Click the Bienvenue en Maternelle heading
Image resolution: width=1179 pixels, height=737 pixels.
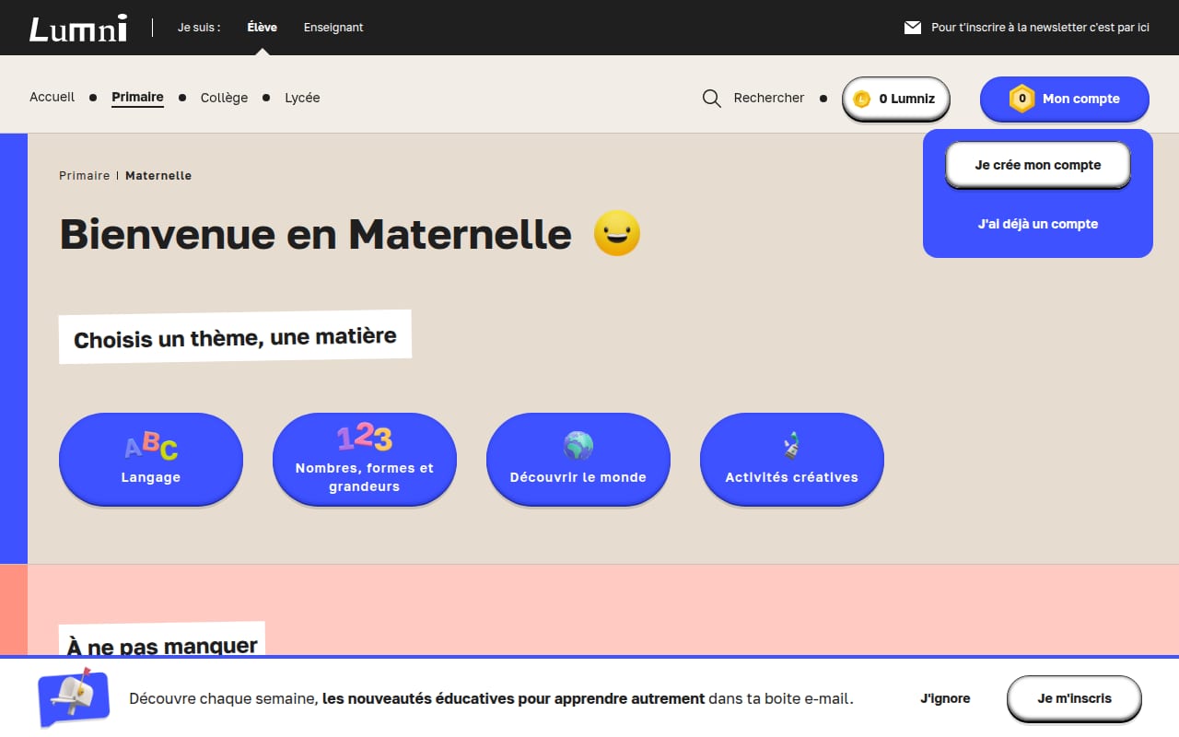tap(316, 234)
